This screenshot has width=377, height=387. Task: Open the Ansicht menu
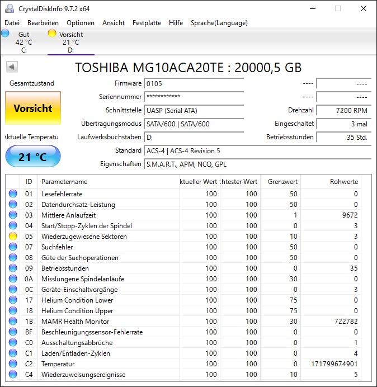click(114, 23)
